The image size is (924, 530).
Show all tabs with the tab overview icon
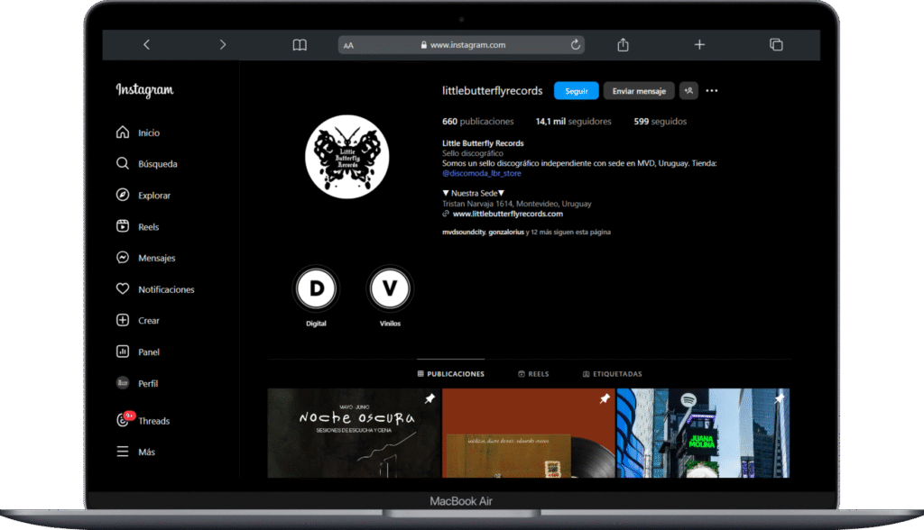click(x=776, y=45)
